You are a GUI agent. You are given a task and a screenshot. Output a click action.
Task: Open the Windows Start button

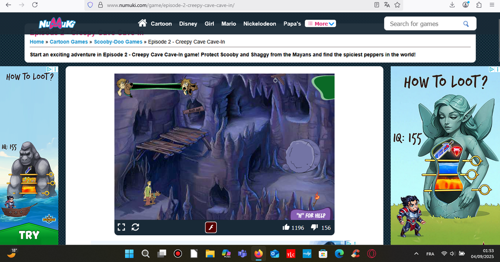tap(129, 254)
